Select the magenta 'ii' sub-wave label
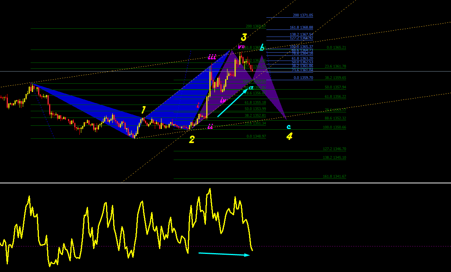The image size is (451, 272). (210, 126)
